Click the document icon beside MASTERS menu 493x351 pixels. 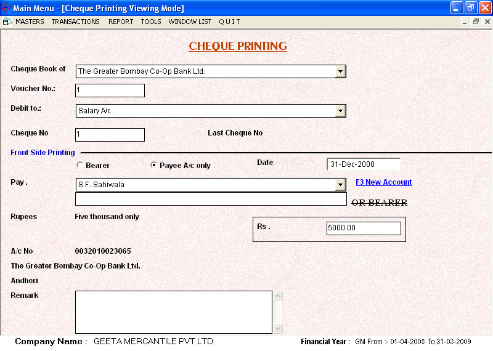click(7, 22)
